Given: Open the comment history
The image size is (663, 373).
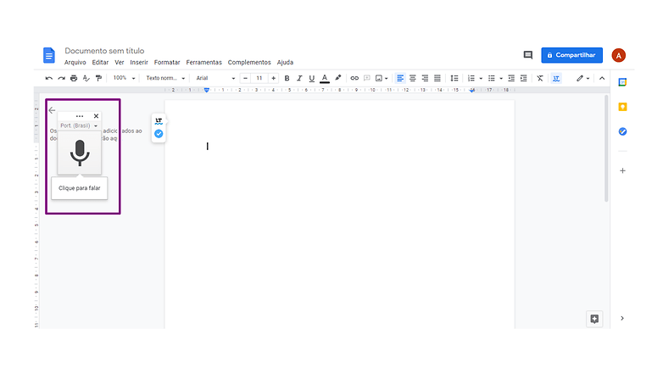Looking at the screenshot, I should (x=527, y=55).
